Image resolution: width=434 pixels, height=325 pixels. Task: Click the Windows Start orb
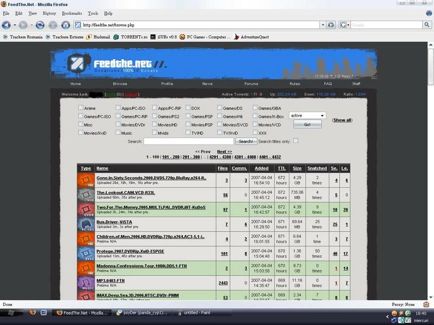click(11, 313)
